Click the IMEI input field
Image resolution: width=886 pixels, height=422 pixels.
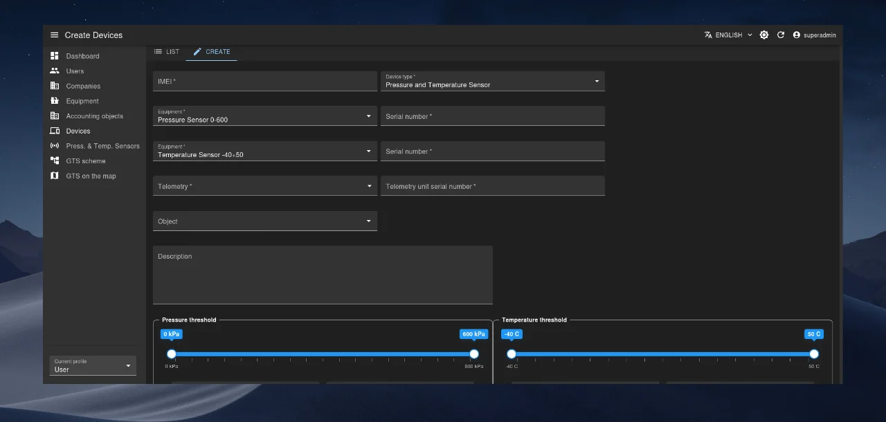click(264, 82)
